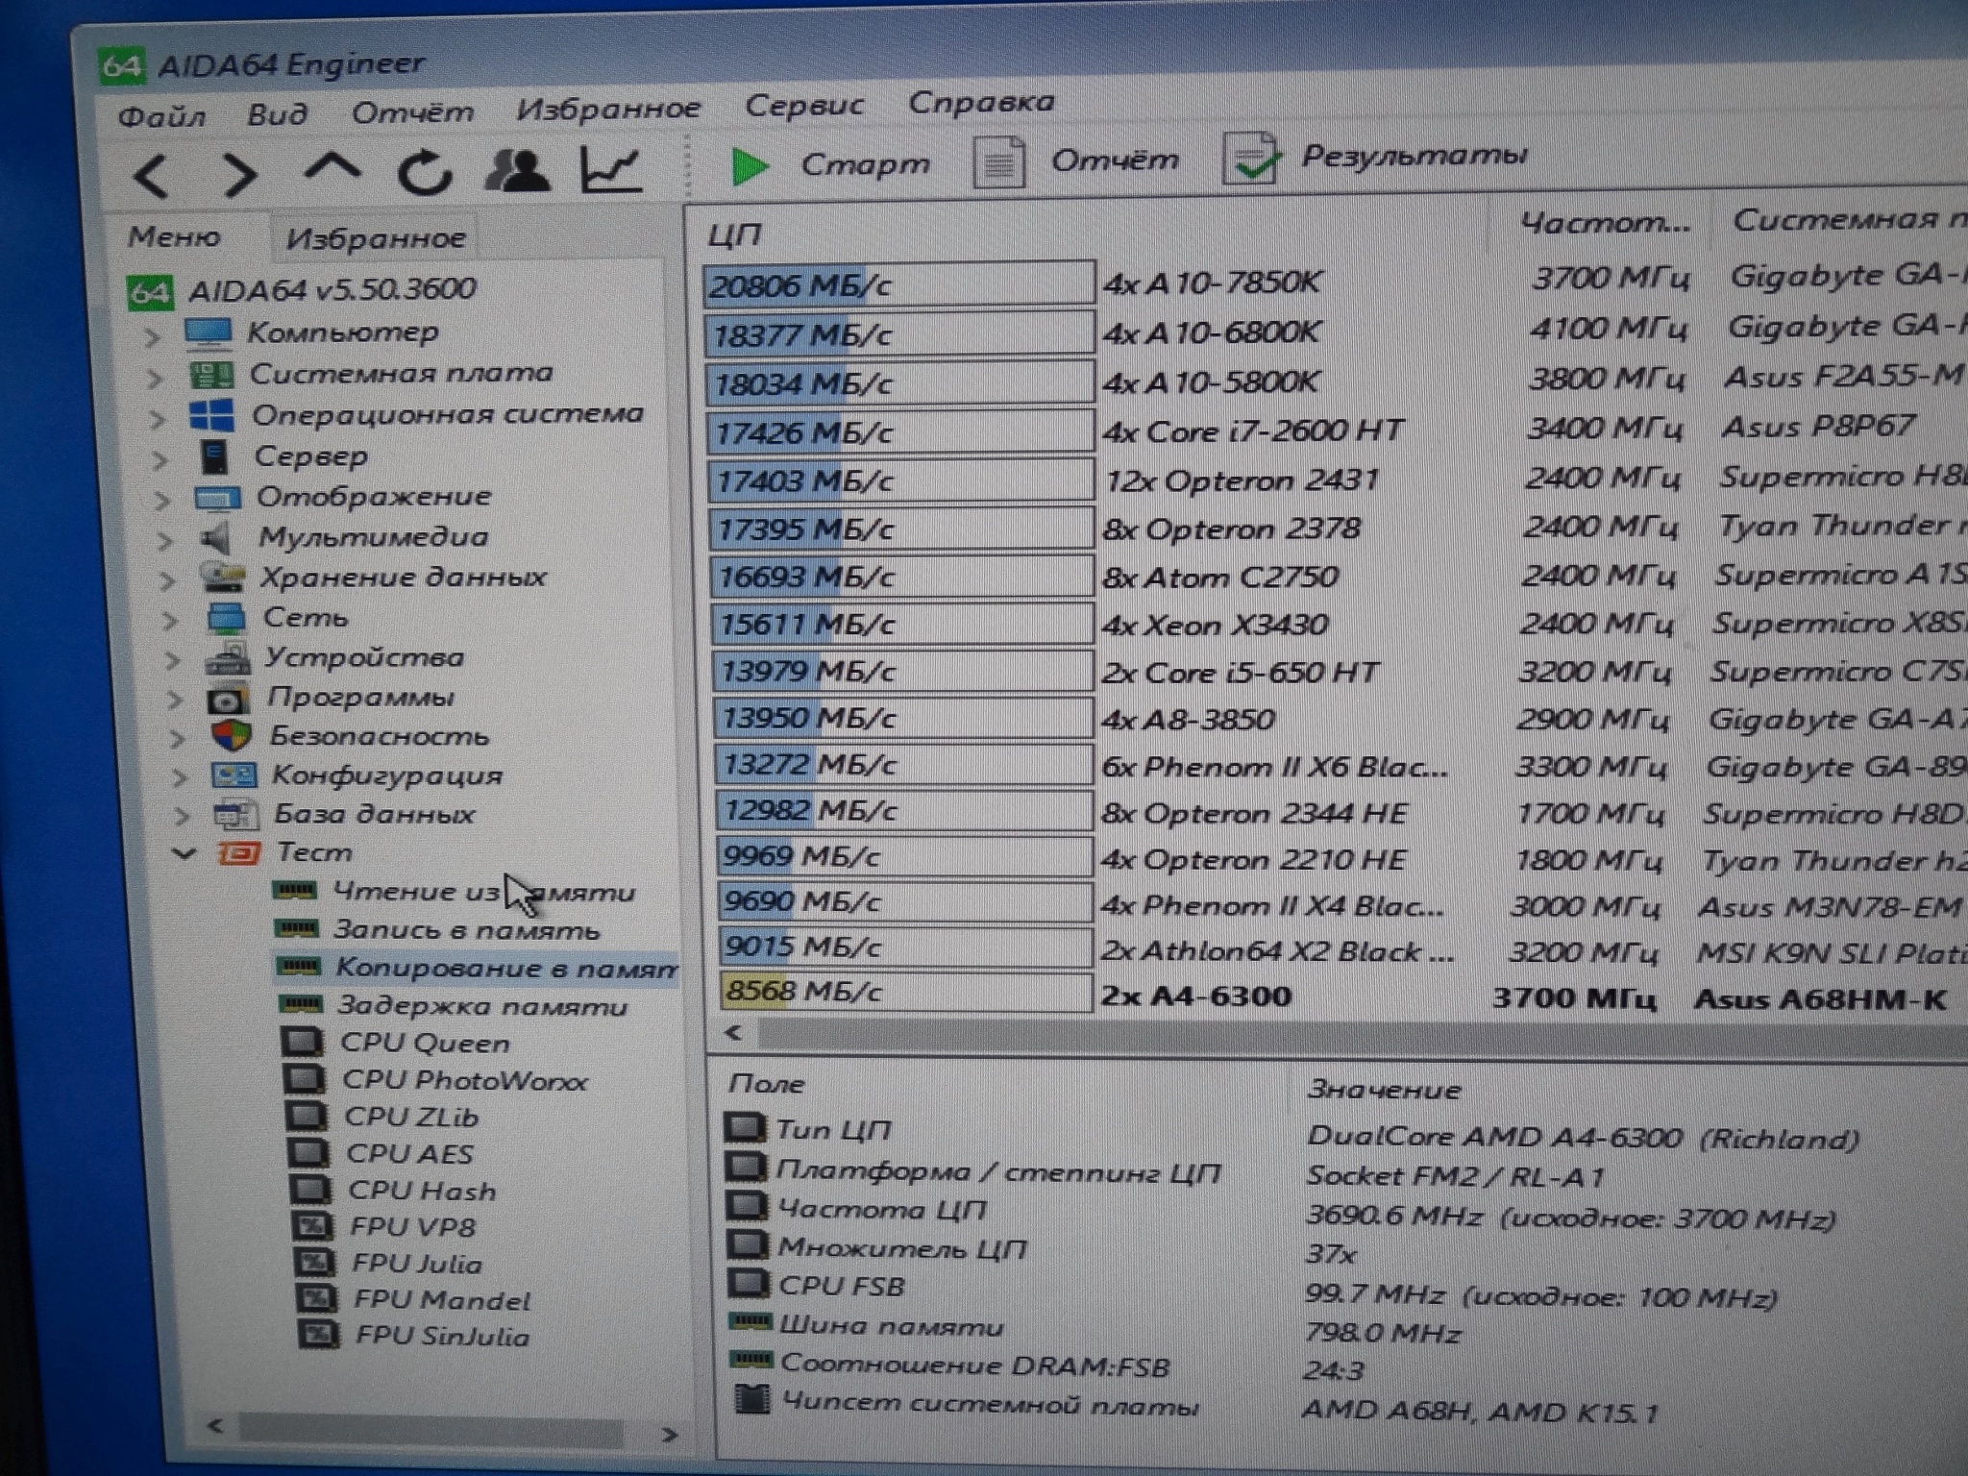Select the Компьютер monitor icon
Screen dimensions: 1968x1476
pos(209,333)
